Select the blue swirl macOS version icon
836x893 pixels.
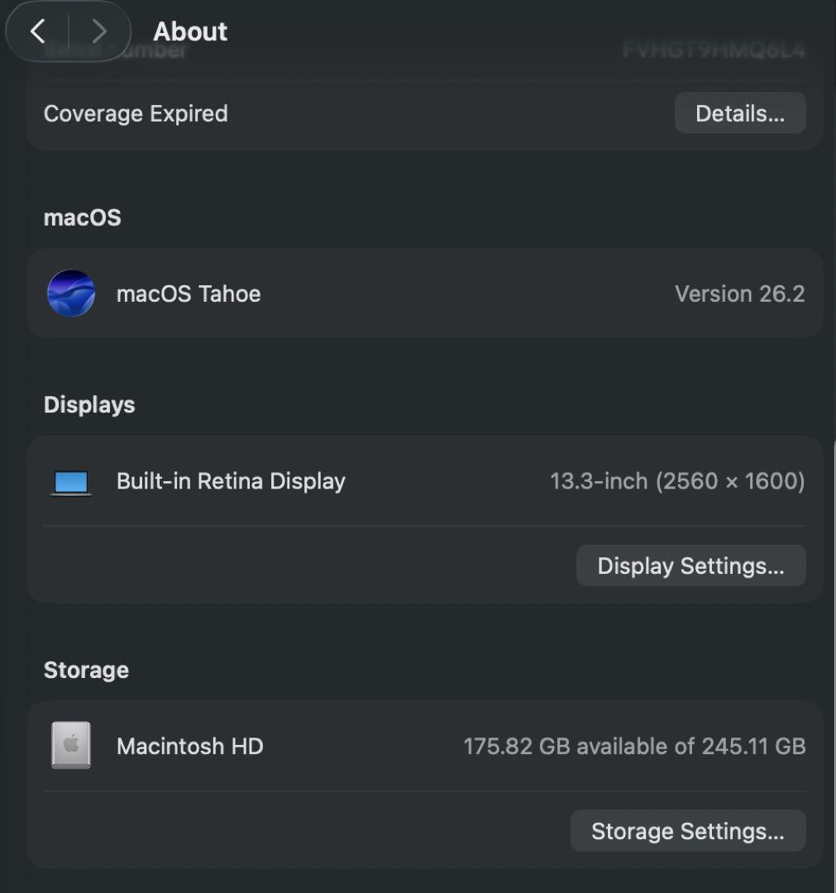71,294
